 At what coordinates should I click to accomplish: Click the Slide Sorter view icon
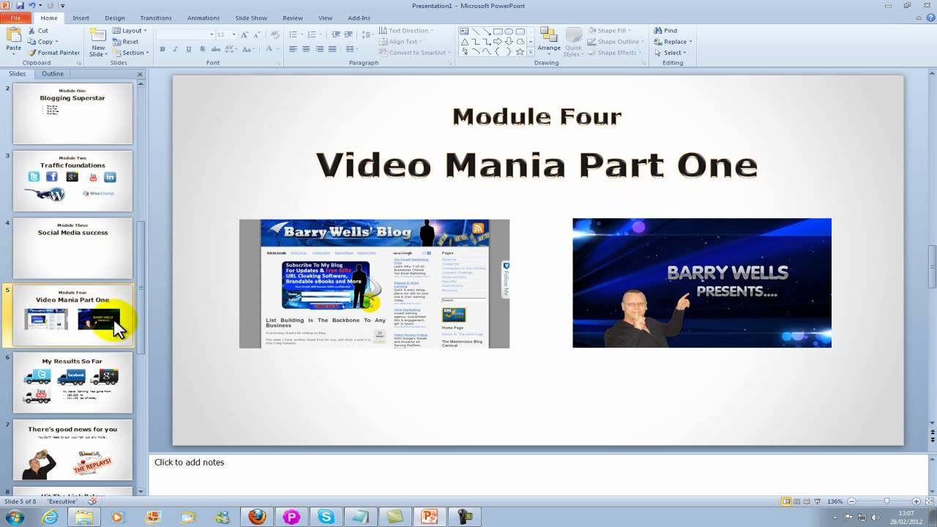click(x=796, y=501)
